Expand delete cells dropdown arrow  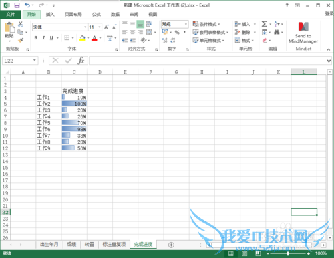(x=255, y=33)
